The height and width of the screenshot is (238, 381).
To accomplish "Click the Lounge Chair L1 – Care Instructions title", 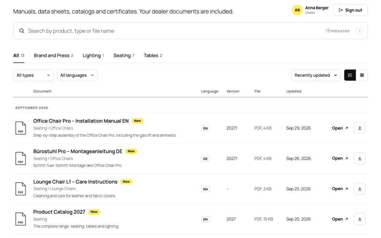I will (x=75, y=181).
